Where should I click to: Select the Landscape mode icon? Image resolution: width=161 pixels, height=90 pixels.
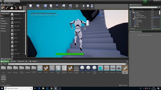pyautogui.click(x=12, y=8)
